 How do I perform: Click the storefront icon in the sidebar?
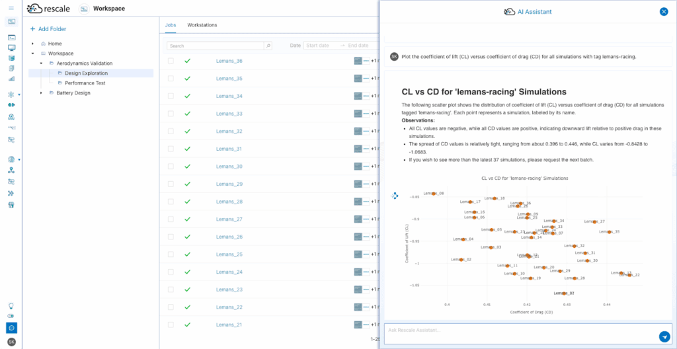tap(11, 205)
